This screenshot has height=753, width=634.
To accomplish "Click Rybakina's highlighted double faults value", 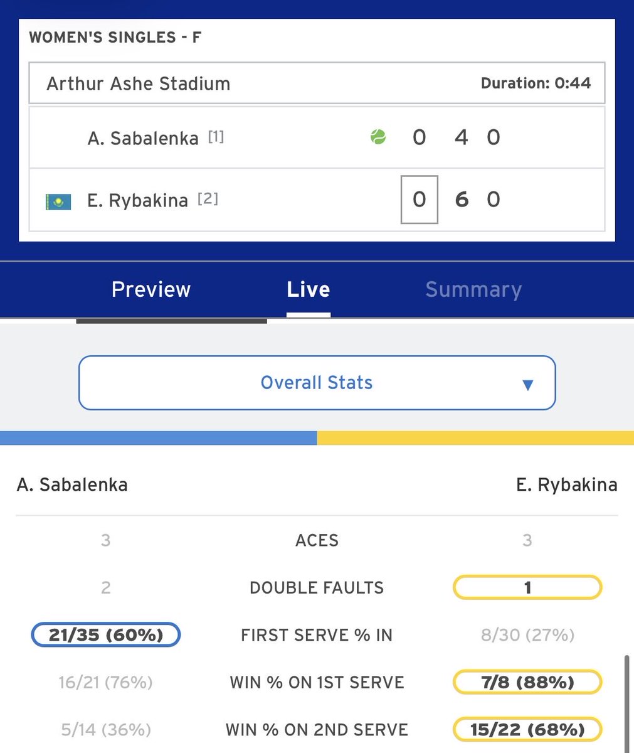I will click(527, 587).
